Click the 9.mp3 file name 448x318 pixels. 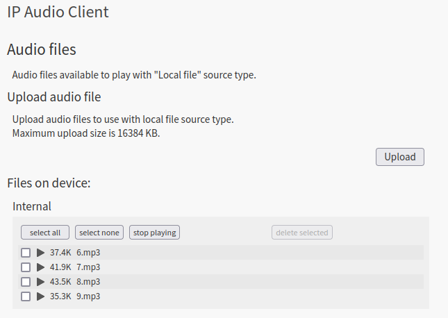(x=88, y=296)
